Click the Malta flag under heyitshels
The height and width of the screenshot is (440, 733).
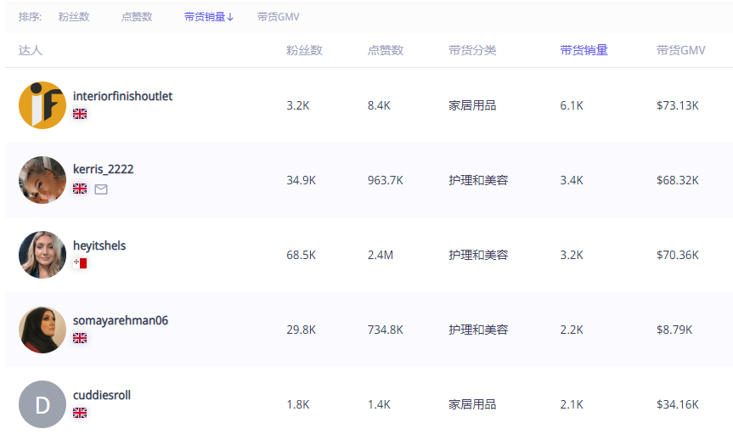(x=80, y=263)
